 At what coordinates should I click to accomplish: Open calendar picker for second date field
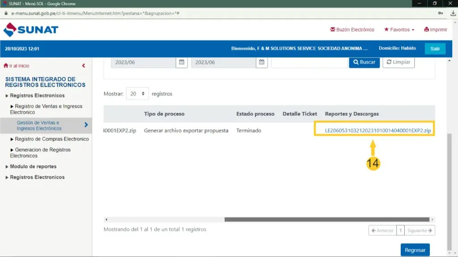click(x=262, y=62)
